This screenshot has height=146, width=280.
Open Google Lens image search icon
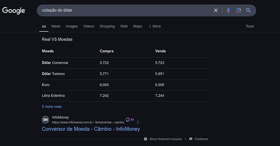click(238, 11)
